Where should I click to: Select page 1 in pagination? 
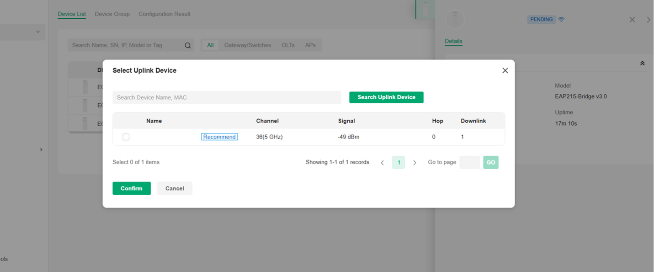(x=399, y=162)
